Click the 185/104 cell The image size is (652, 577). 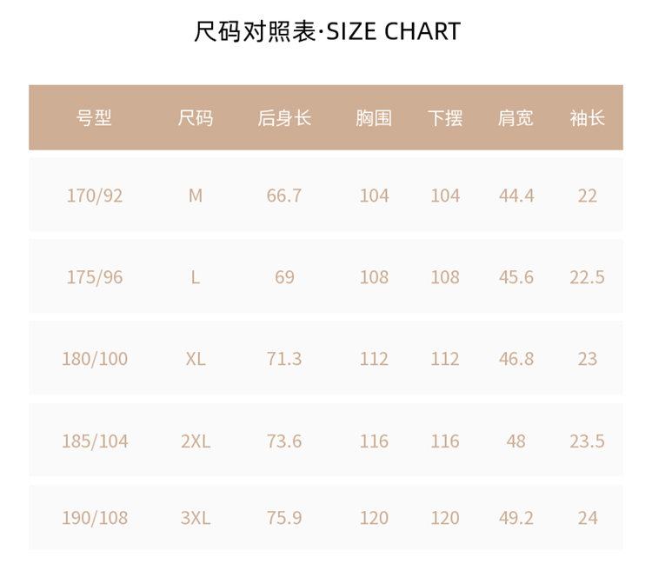tap(95, 441)
